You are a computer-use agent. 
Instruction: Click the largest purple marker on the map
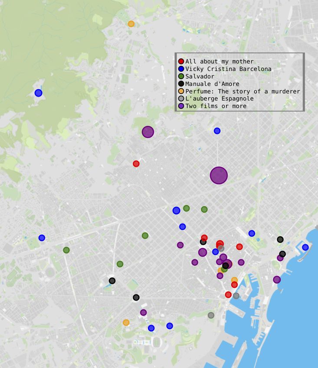point(219,175)
